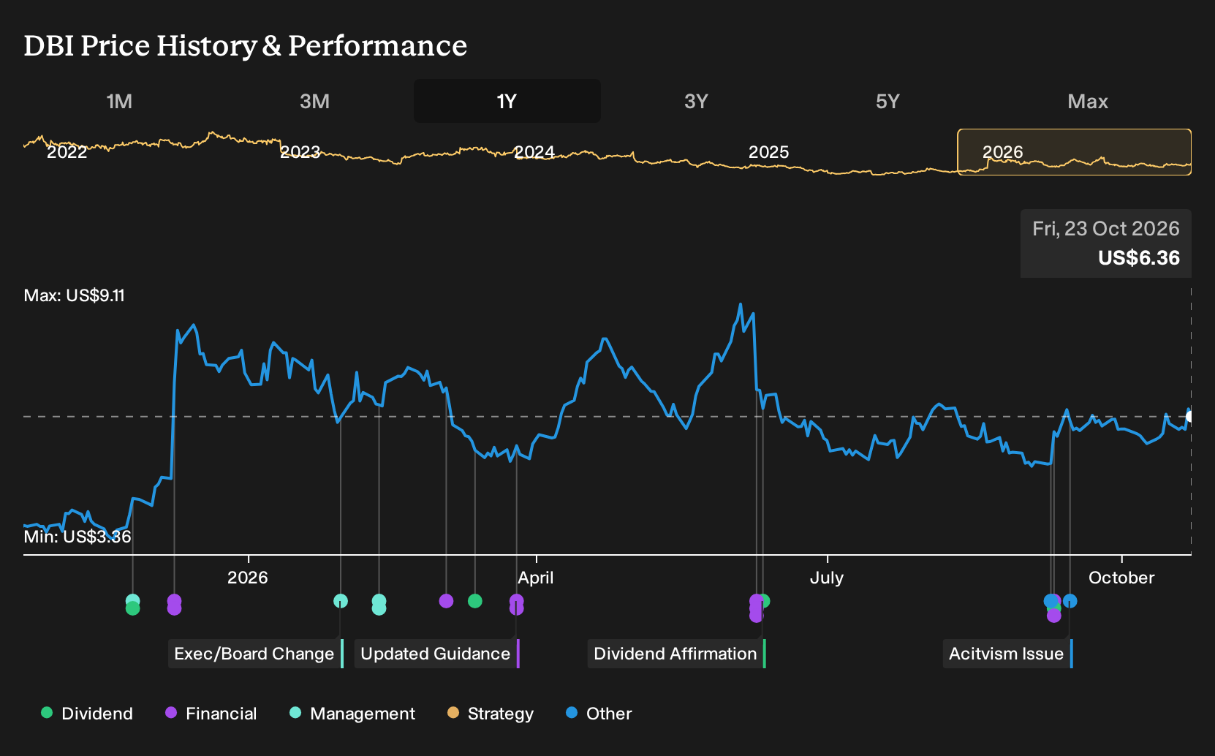This screenshot has height=756, width=1215.
Task: Open the Updated Guidance event label
Action: pos(437,654)
